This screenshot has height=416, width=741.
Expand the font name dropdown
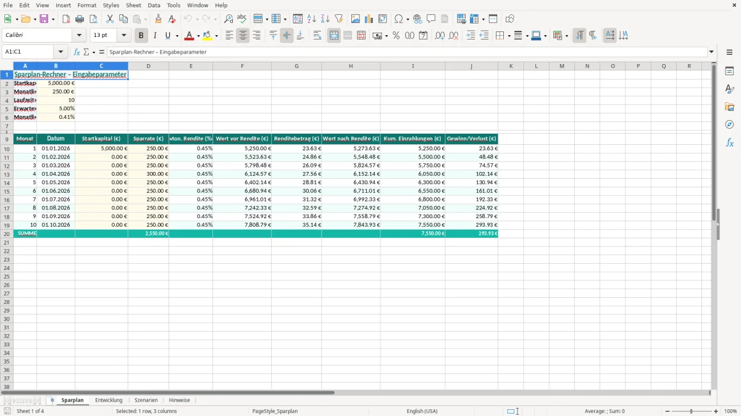[79, 36]
